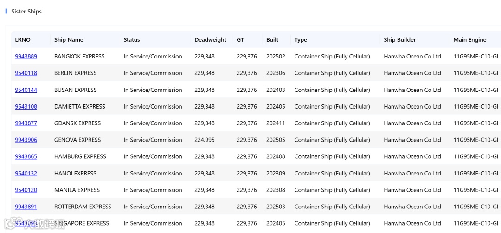Open the 9943877 ship record link
Viewport: 501px width, 233px height.
(x=26, y=123)
